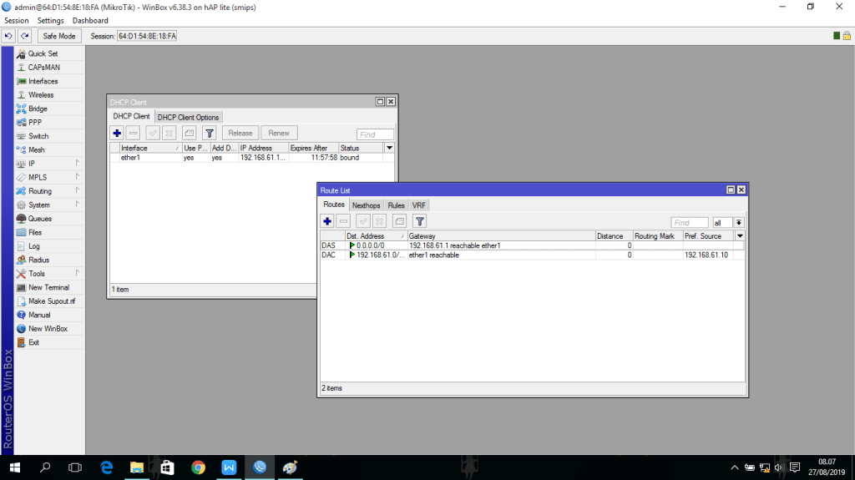Image resolution: width=855 pixels, height=480 pixels.
Task: Add a new DHCP client entry
Action: [x=117, y=133]
